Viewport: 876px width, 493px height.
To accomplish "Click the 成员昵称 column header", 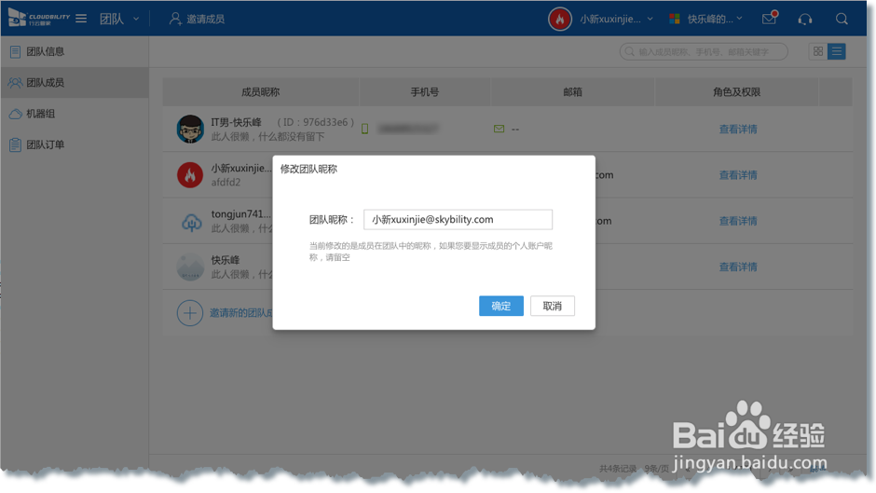I will point(260,92).
